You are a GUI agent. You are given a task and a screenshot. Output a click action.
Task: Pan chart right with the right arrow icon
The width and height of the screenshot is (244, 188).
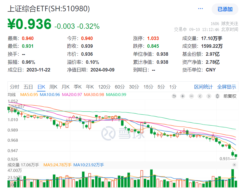[x=209, y=96]
